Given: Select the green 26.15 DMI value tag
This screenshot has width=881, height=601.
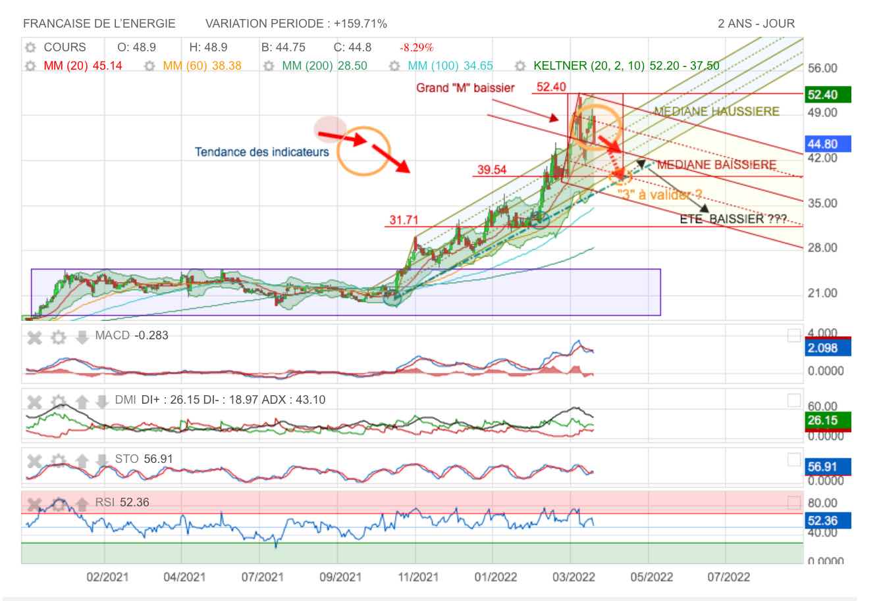Looking at the screenshot, I should [829, 420].
